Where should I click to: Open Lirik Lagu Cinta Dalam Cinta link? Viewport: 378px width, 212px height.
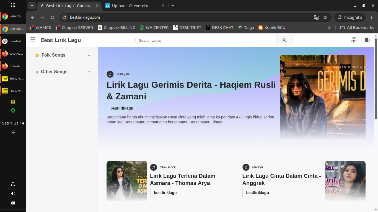[282, 179]
